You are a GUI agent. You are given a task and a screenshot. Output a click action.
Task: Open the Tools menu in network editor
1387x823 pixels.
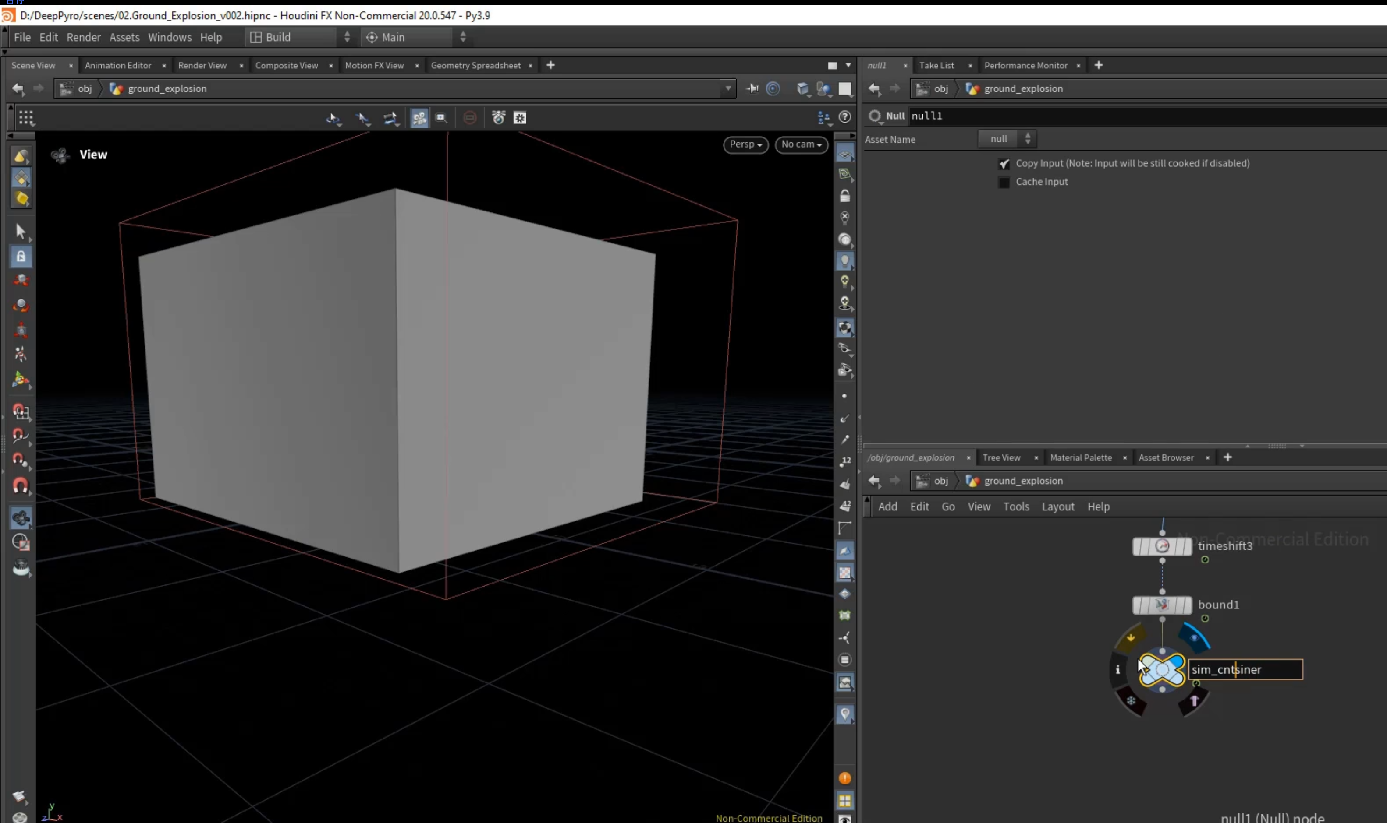tap(1016, 506)
